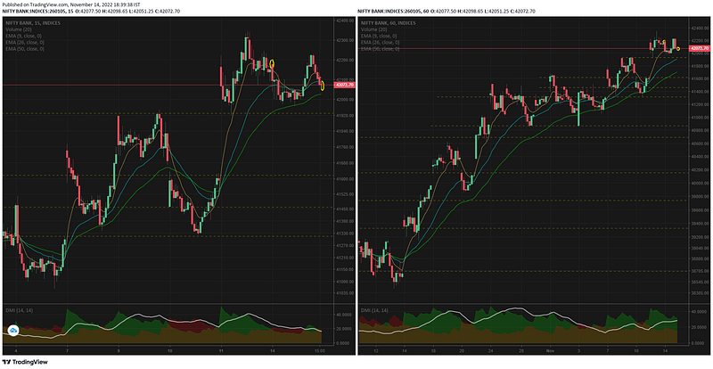Select 'NIFTY BANK, 60, INDICES' legend title
Screen dimensions: 713x369
coord(389,23)
